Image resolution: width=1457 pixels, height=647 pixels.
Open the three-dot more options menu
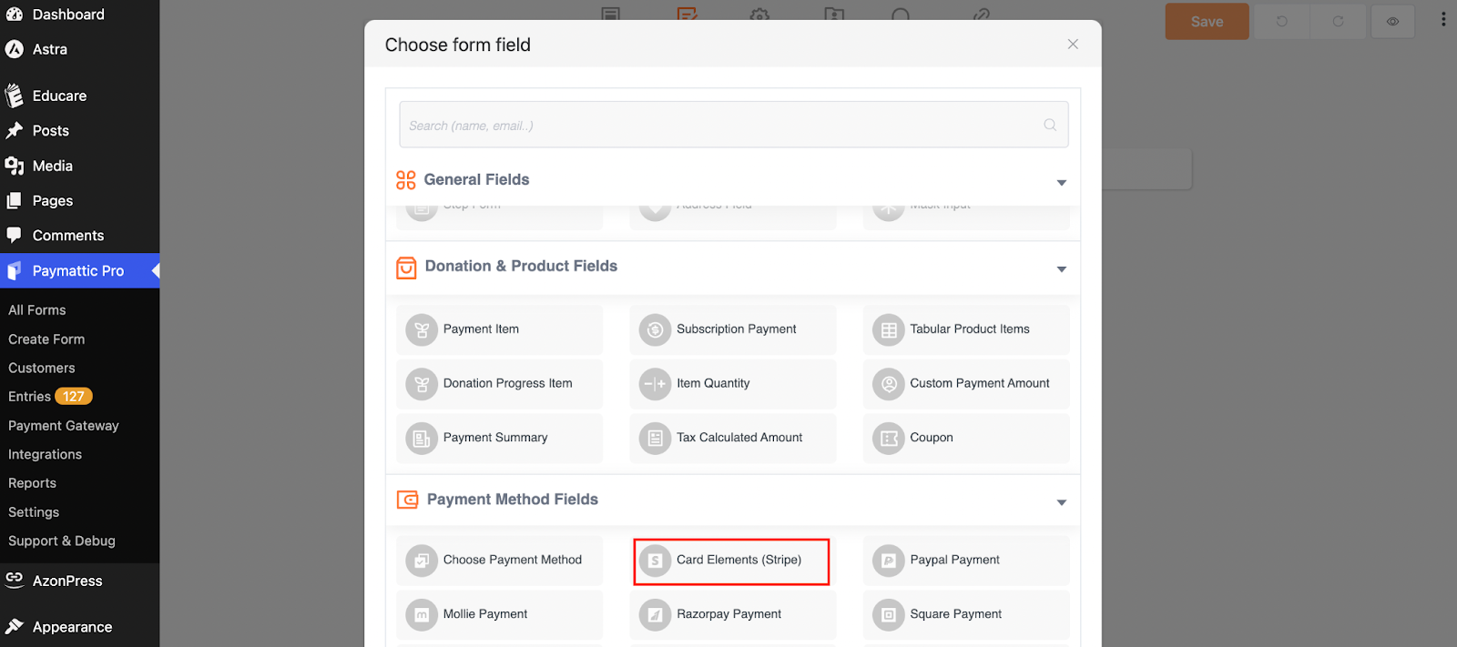1443,19
